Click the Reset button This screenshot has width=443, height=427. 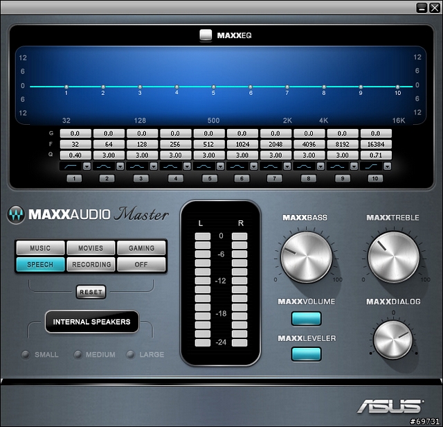click(x=91, y=292)
